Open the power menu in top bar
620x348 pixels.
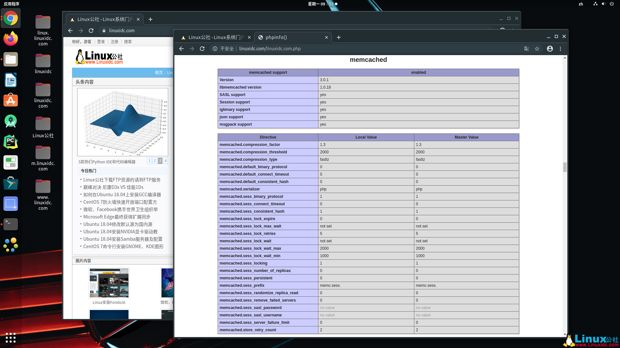[x=612, y=4]
